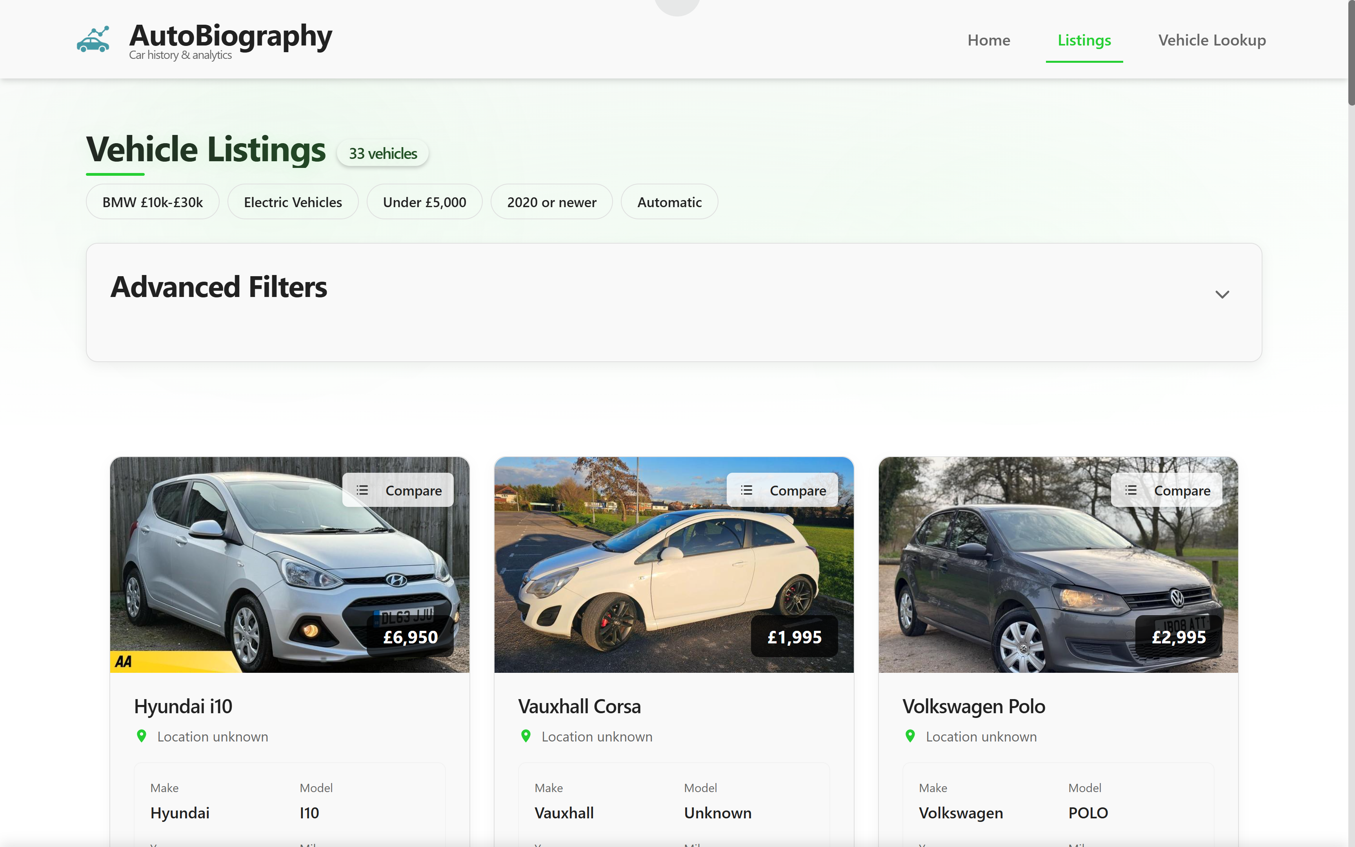Select the Listings navigation tab
1355x847 pixels.
1084,40
